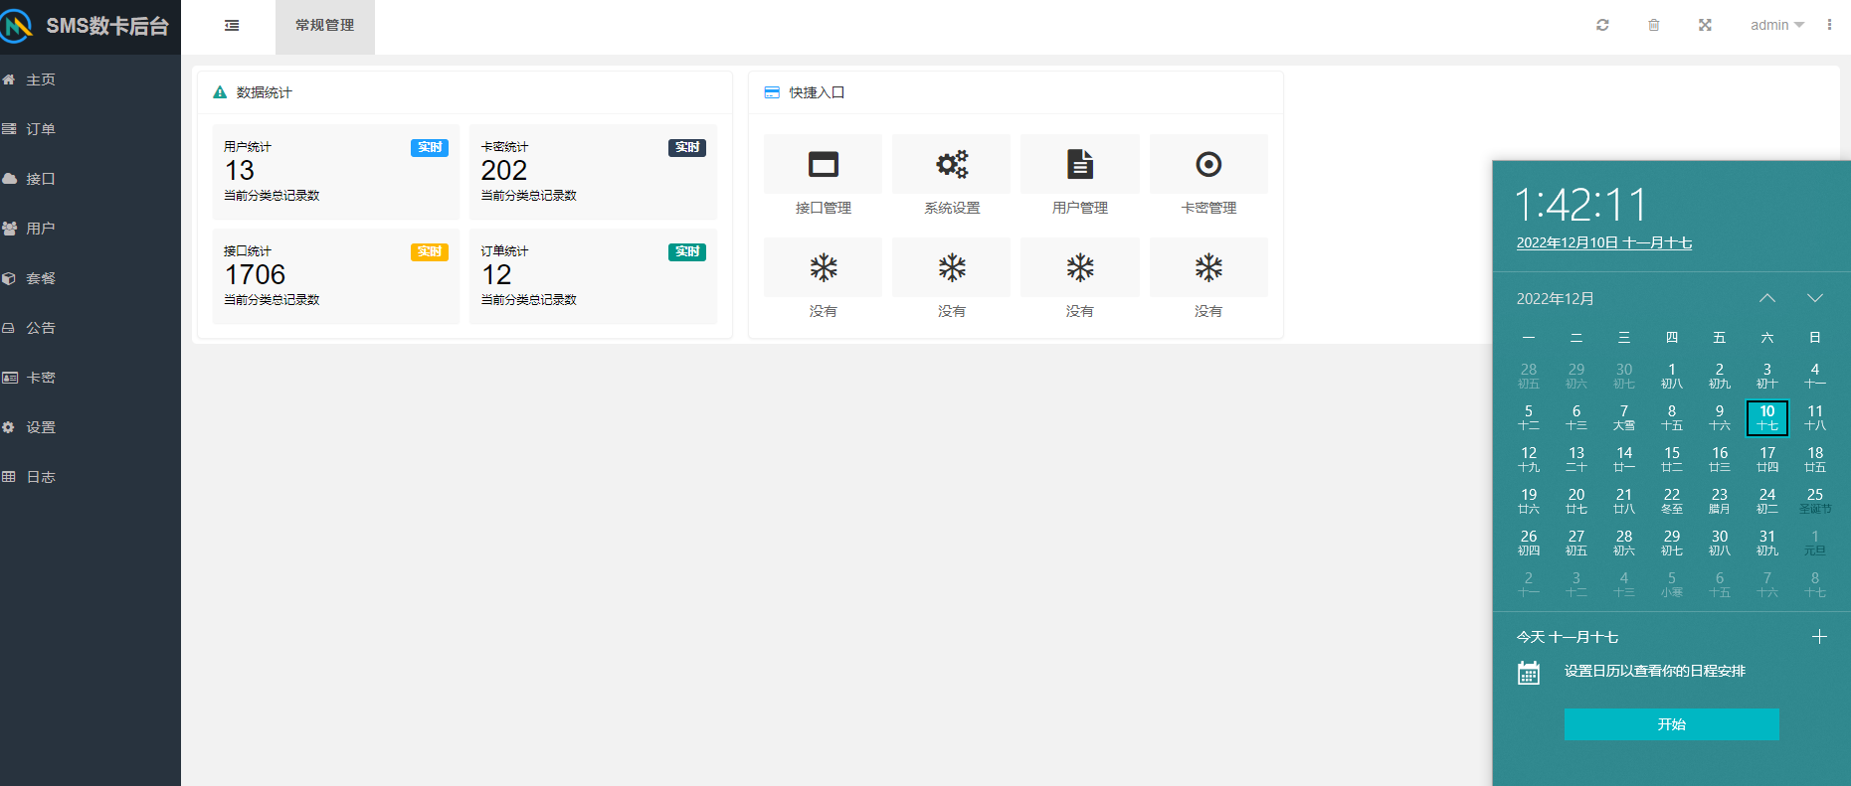The width and height of the screenshot is (1851, 786).
Task: Open the 系统设置 gears shortcut
Action: [951, 165]
